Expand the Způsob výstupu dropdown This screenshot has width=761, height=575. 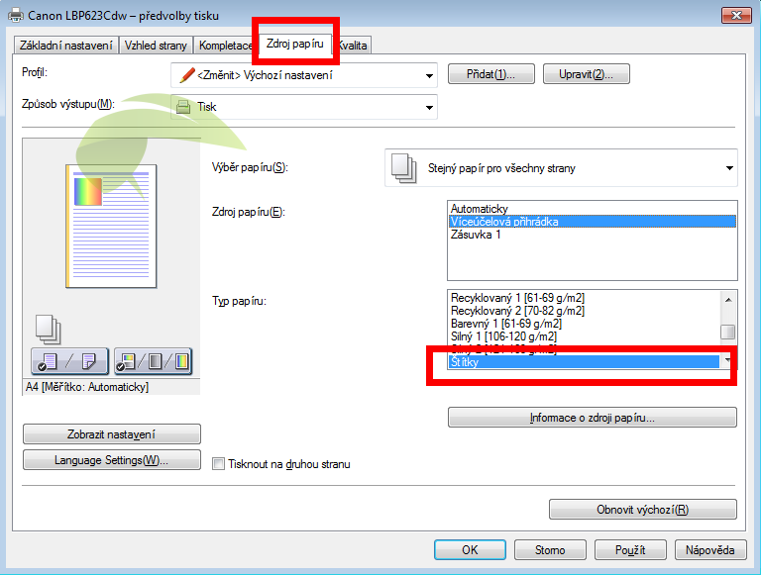(x=429, y=107)
